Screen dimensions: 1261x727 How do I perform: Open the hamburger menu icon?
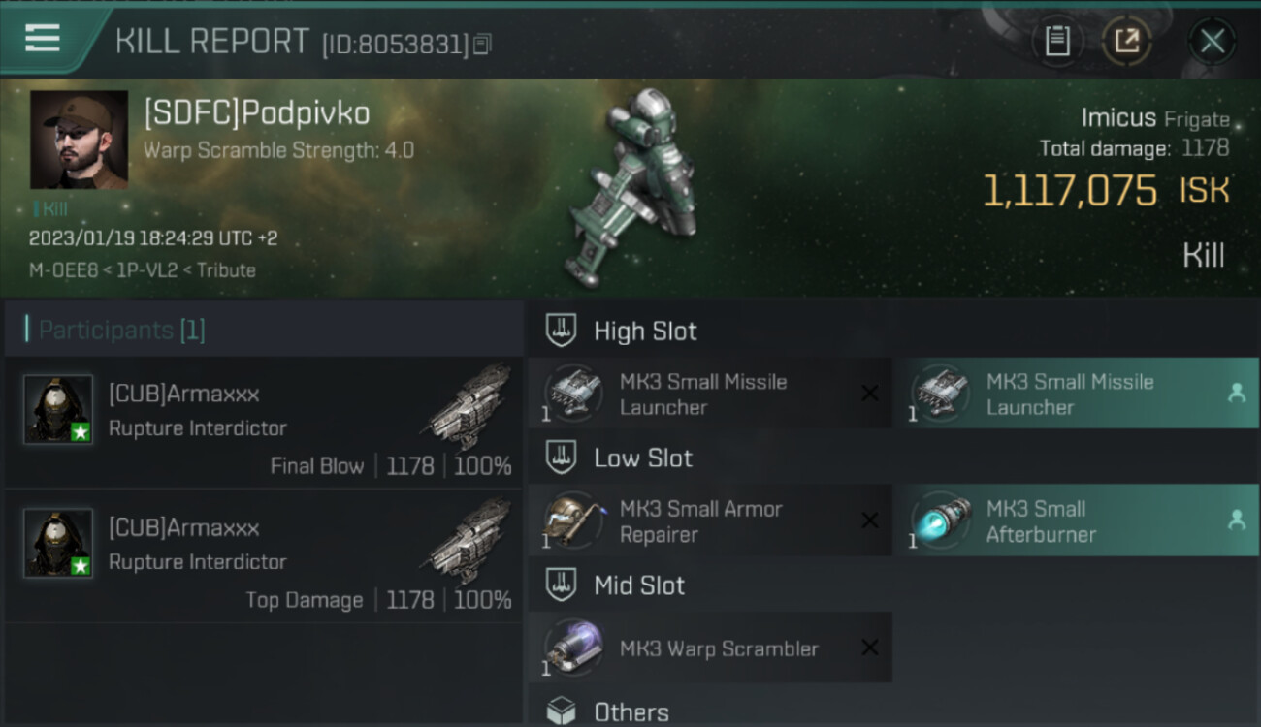click(x=43, y=39)
